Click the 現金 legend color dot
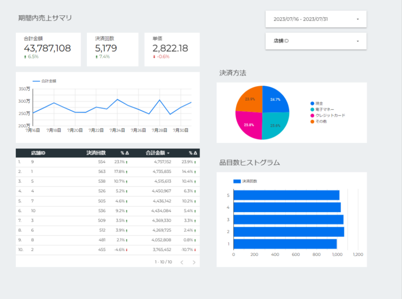Image resolution: width=402 pixels, height=299 pixels. coord(312,103)
